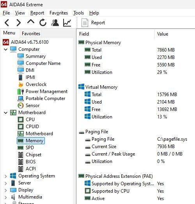195x204 pixels.
Task: Go up one level using the up arrow
Action: [x=31, y=21]
